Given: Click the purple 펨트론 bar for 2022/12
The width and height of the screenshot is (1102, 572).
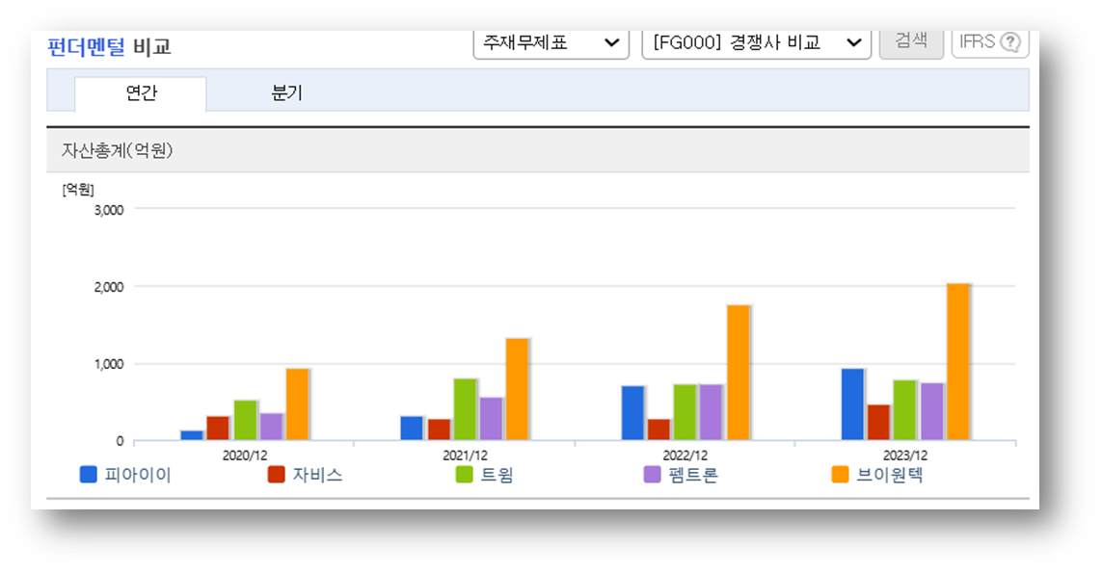Looking at the screenshot, I should pyautogui.click(x=711, y=413).
